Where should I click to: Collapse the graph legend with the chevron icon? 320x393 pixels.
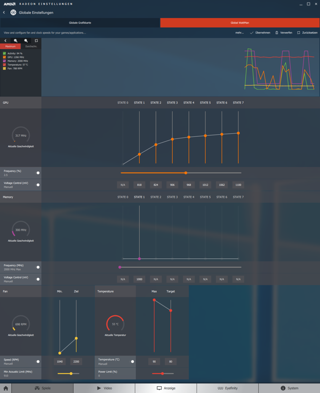click(x=5, y=40)
